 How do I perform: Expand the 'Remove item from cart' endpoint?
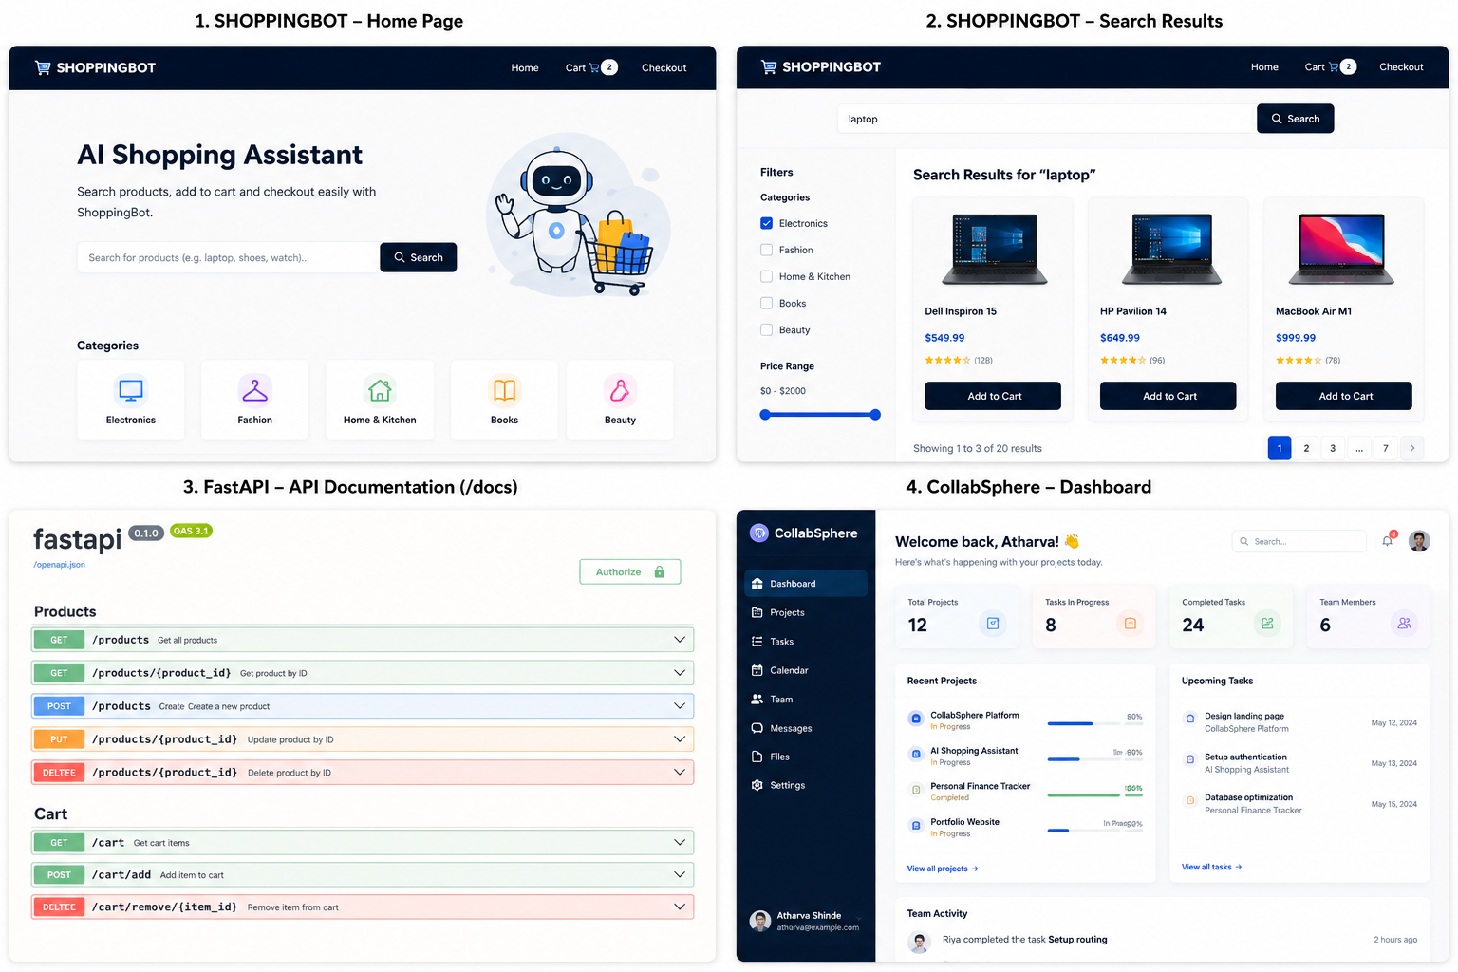pos(363,907)
